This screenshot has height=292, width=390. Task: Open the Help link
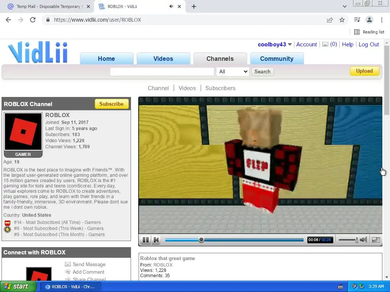[x=347, y=44]
